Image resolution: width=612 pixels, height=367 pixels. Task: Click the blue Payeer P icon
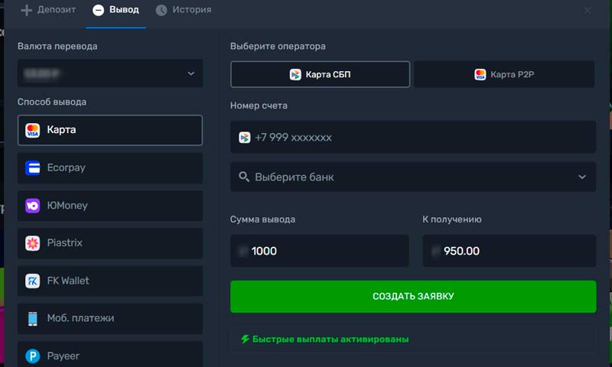(x=32, y=356)
